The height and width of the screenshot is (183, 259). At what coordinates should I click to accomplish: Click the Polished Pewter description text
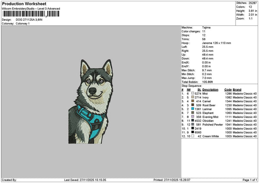[212, 125]
